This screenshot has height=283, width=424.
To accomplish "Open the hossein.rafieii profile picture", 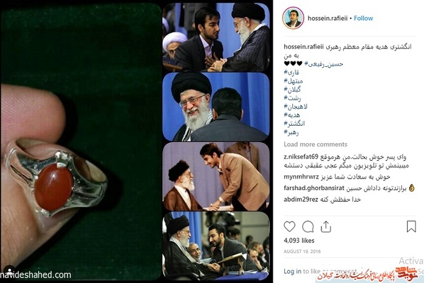I will coord(293,18).
